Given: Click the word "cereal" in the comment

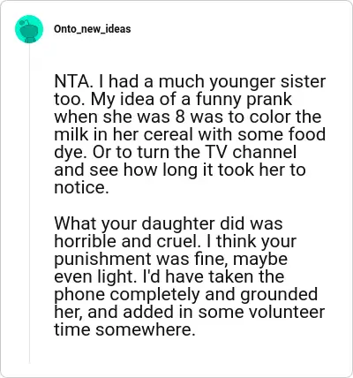Looking at the screenshot, I should pyautogui.click(x=169, y=134).
